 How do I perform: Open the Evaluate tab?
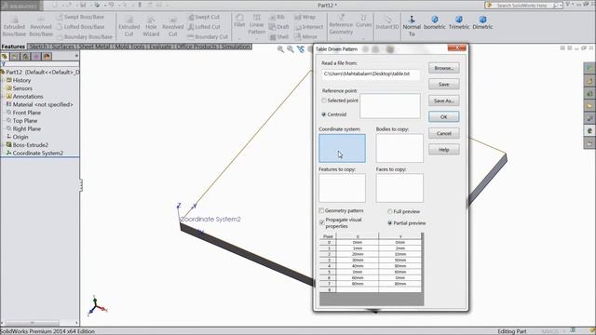click(x=160, y=47)
